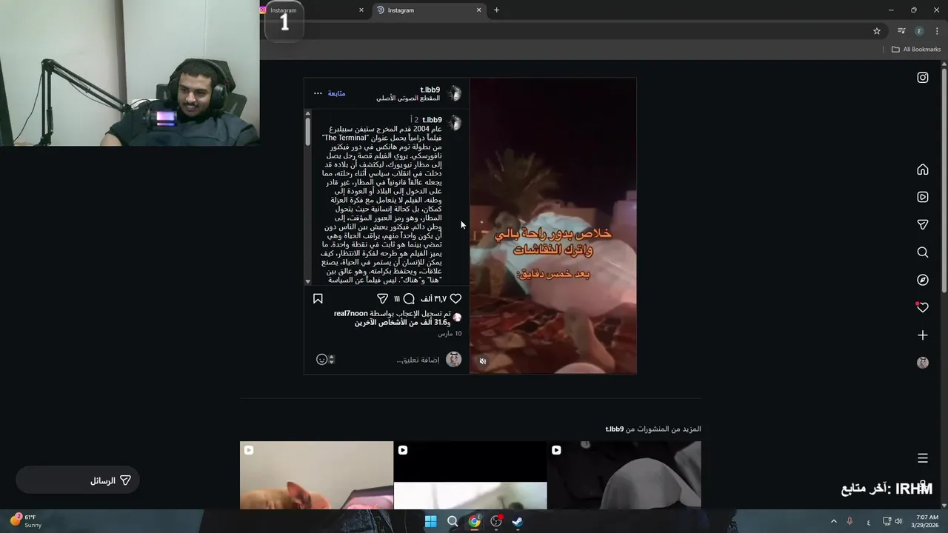
Task: Open Steam on the taskbar
Action: tap(518, 521)
